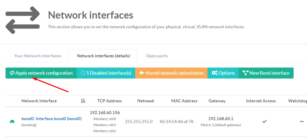307x139 pixels.
Task: Click the Watchdog dash indicator for bond0
Action: 302,121
